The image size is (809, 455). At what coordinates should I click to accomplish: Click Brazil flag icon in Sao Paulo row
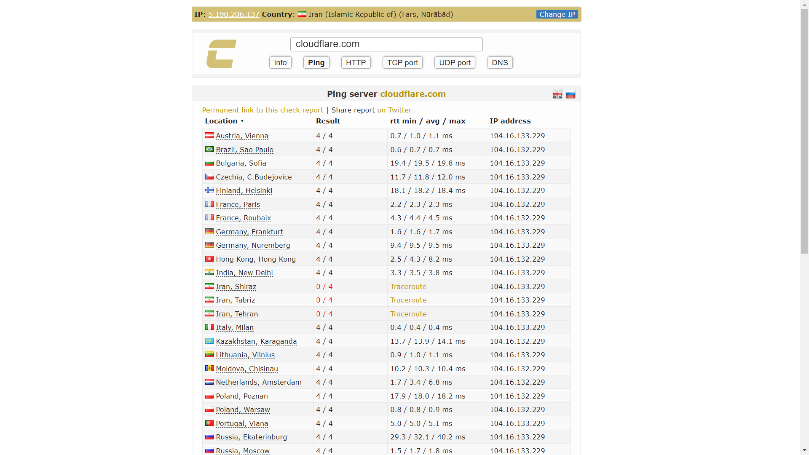209,149
